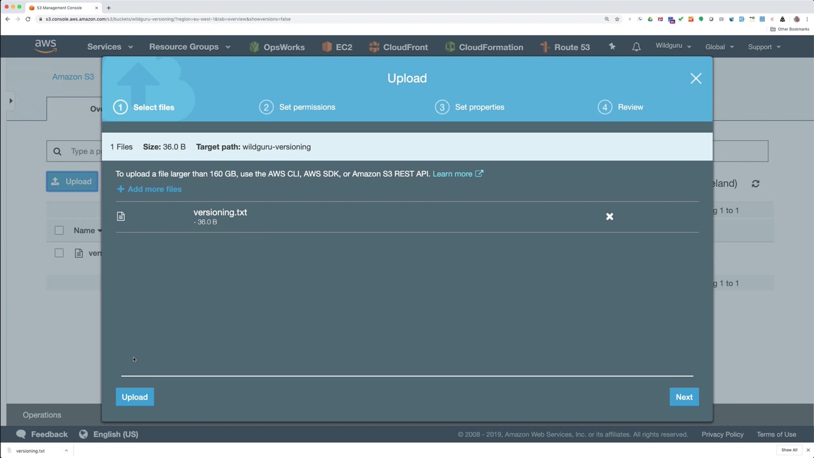This screenshot has height=458, width=814.
Task: Open the Global region dropdown
Action: (x=719, y=46)
